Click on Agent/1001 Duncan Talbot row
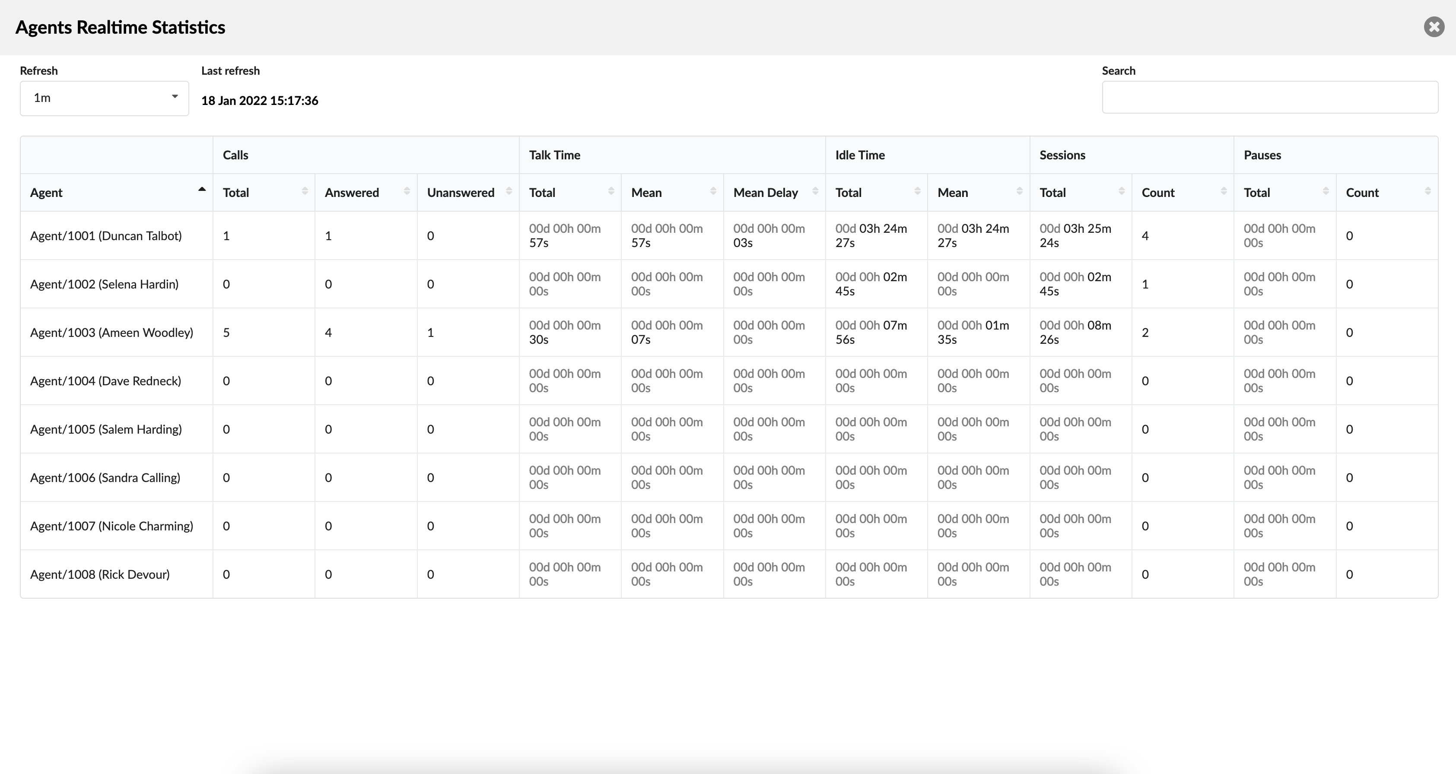The height and width of the screenshot is (774, 1456). coord(728,235)
